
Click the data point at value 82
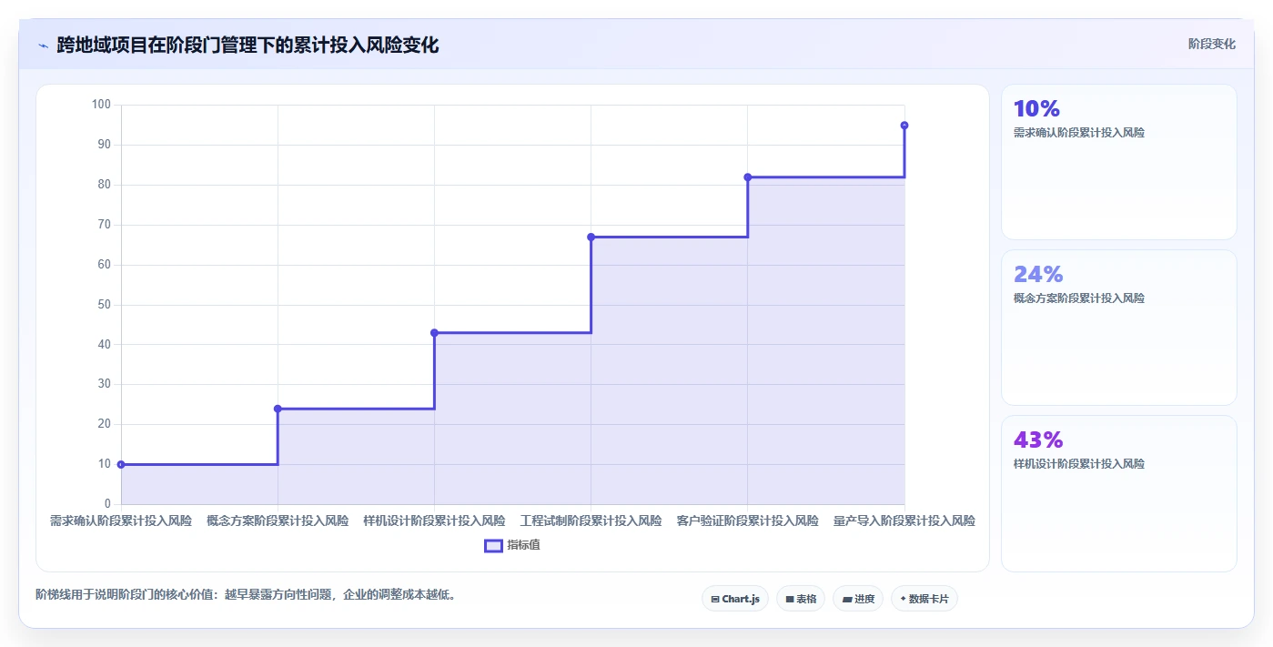[748, 177]
